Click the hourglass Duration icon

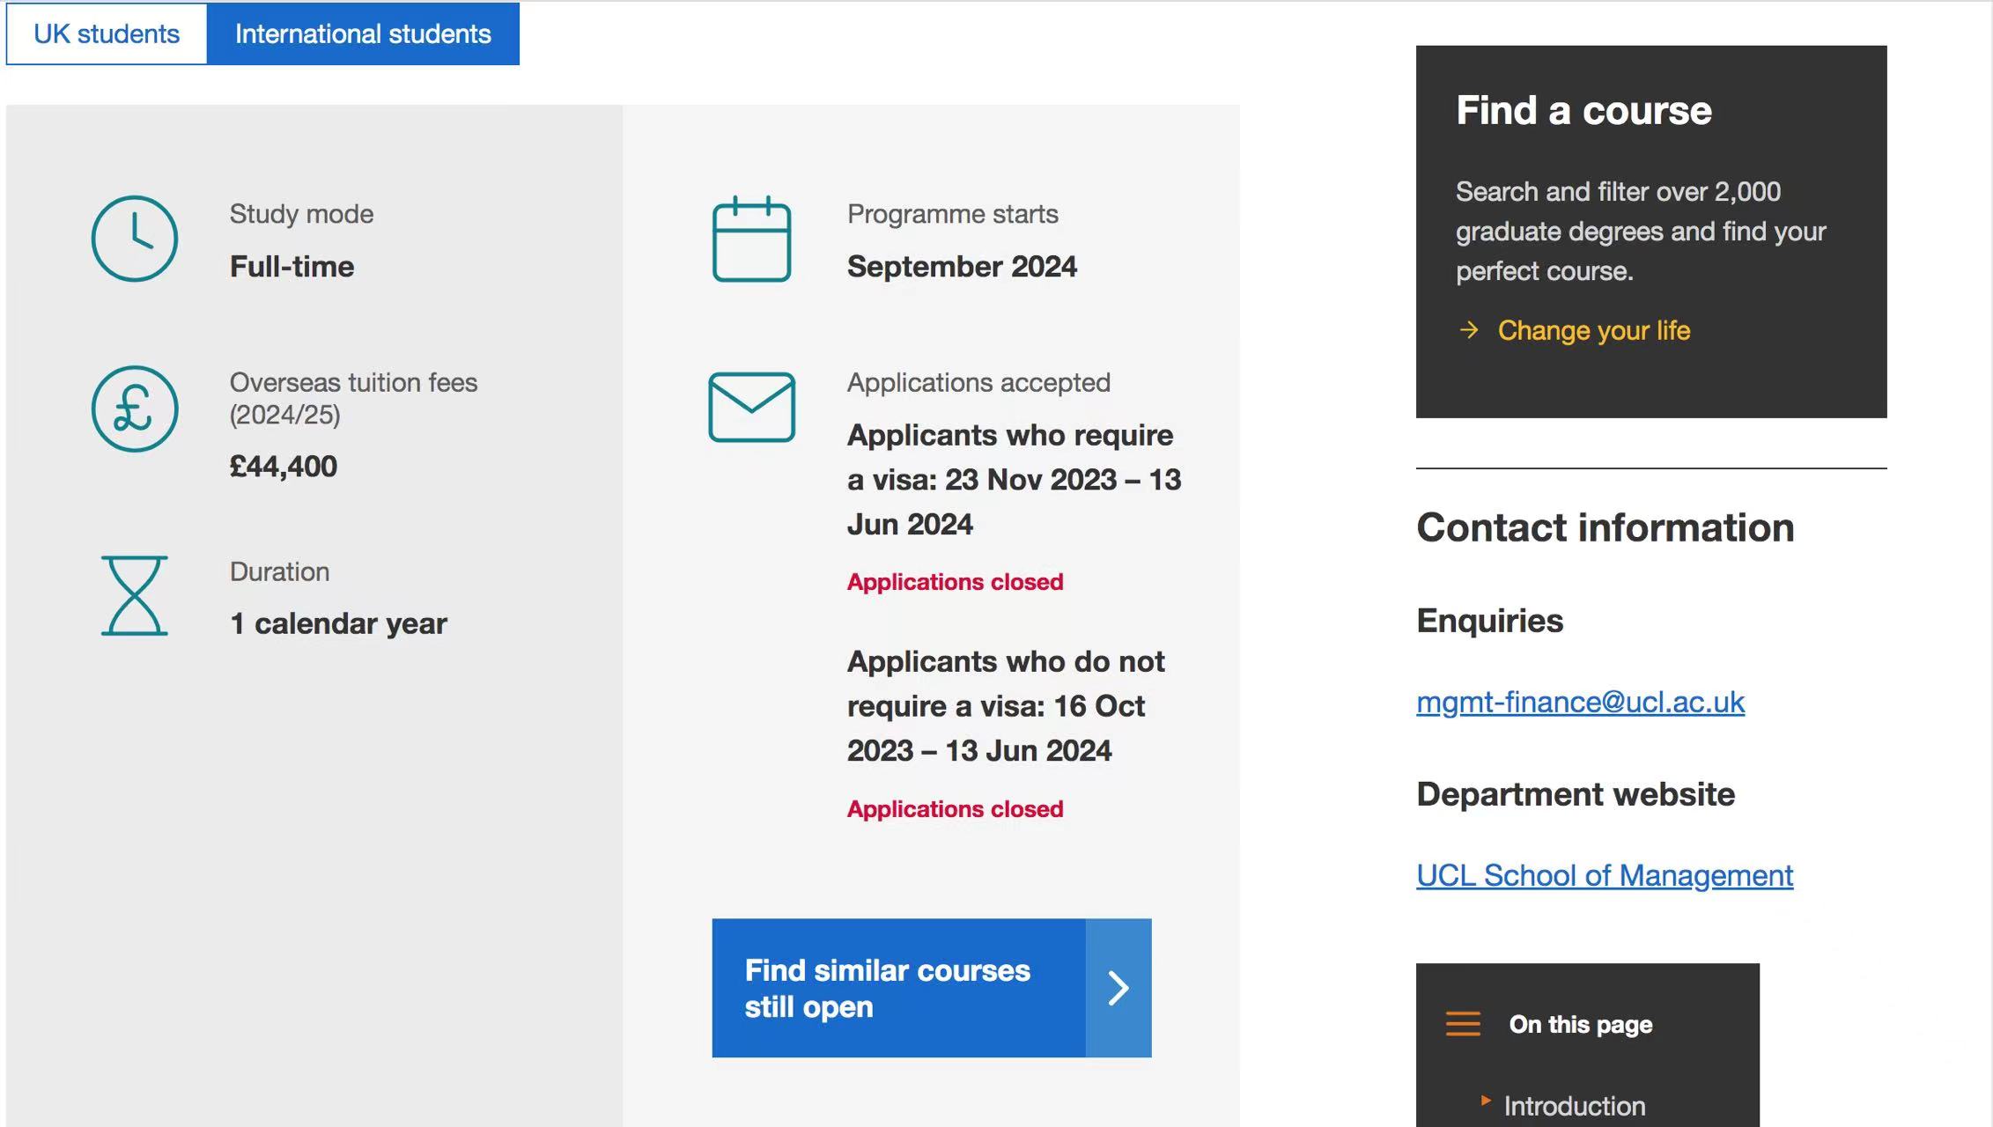[135, 596]
